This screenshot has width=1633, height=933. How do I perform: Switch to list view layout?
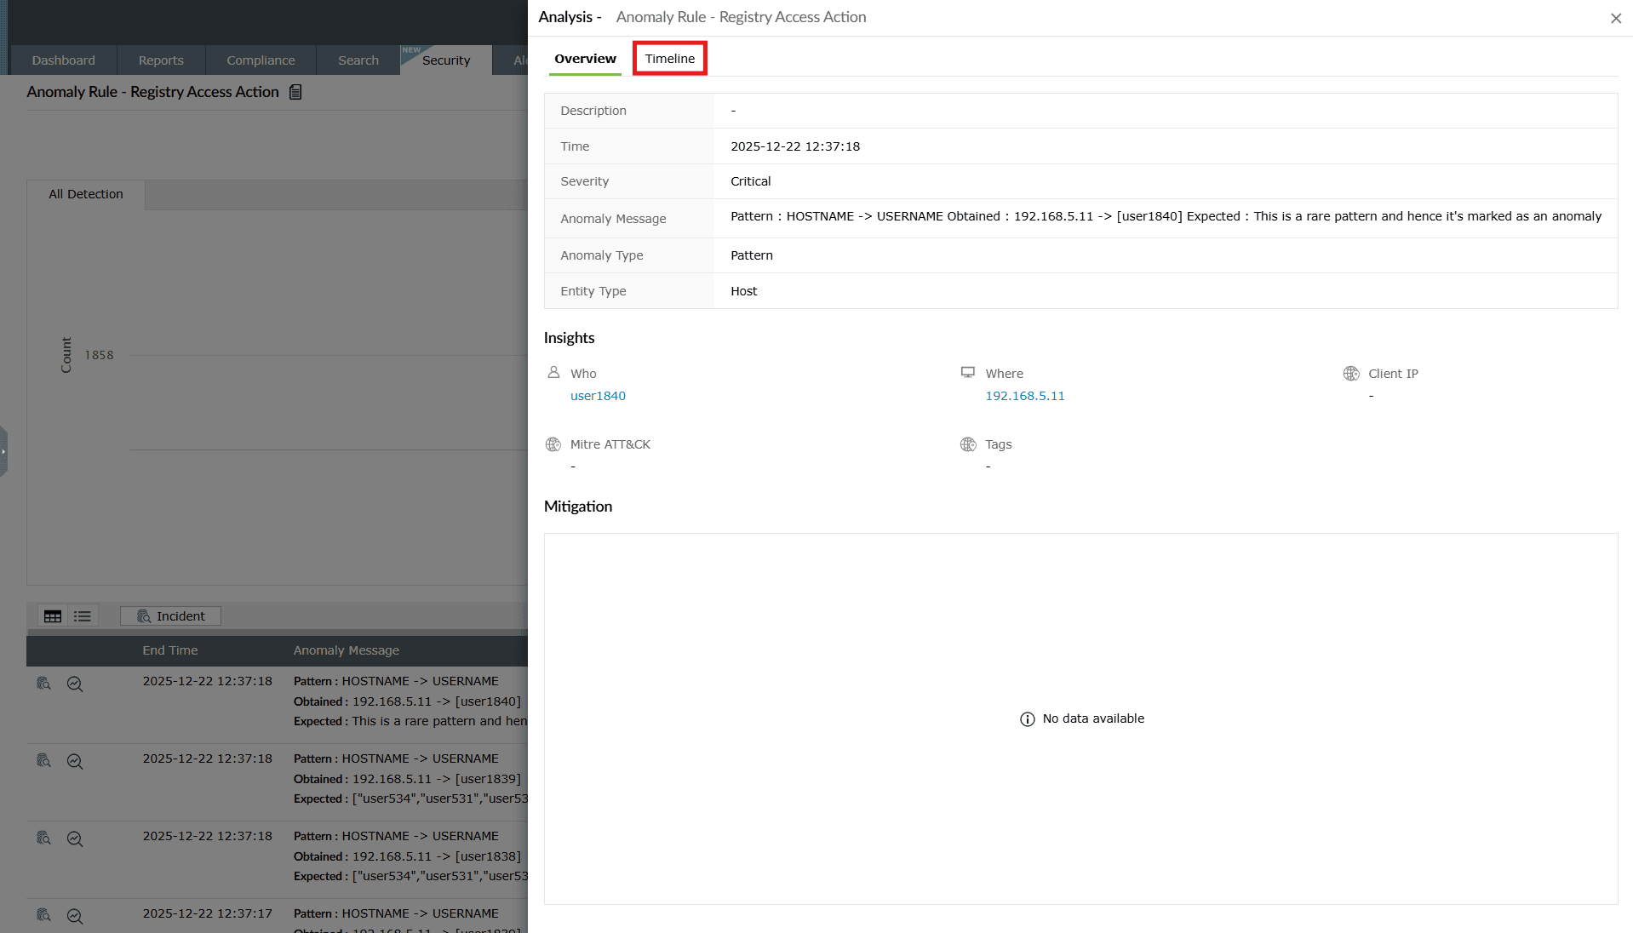click(82, 615)
